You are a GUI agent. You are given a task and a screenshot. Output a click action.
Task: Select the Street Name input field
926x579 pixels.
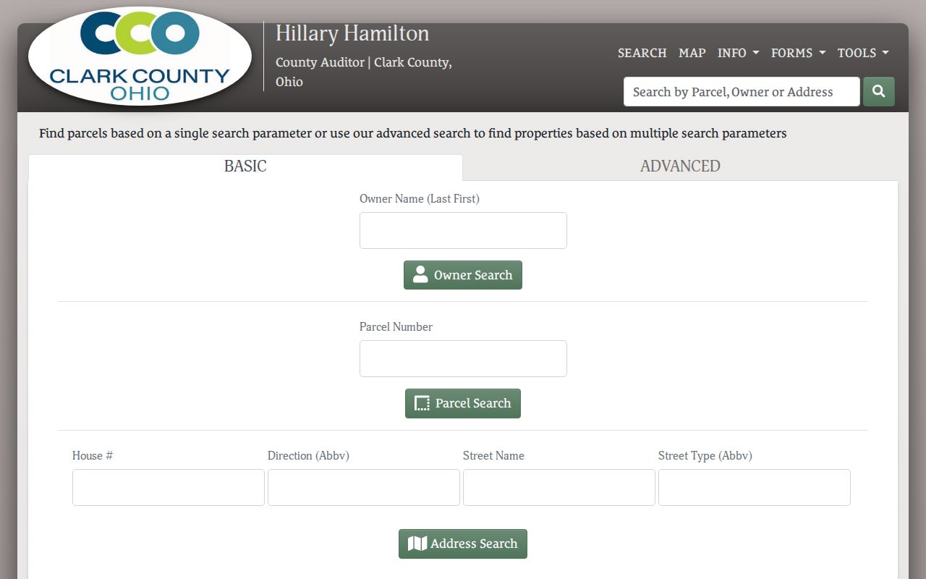coord(559,487)
